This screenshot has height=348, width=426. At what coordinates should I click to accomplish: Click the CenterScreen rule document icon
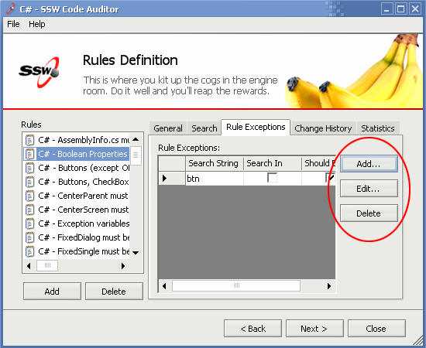(29, 210)
